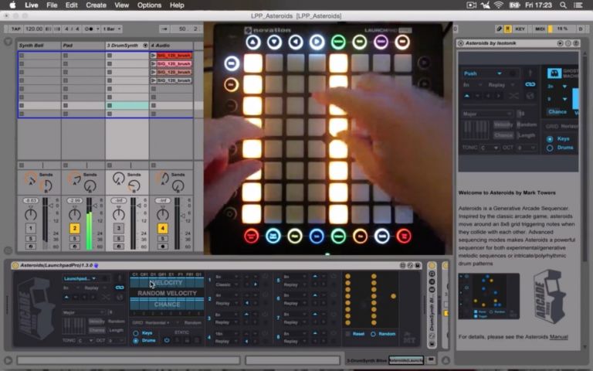Launch the second SIG_120_brush clip
Viewport: 593px width, 371px height.
pos(153,64)
